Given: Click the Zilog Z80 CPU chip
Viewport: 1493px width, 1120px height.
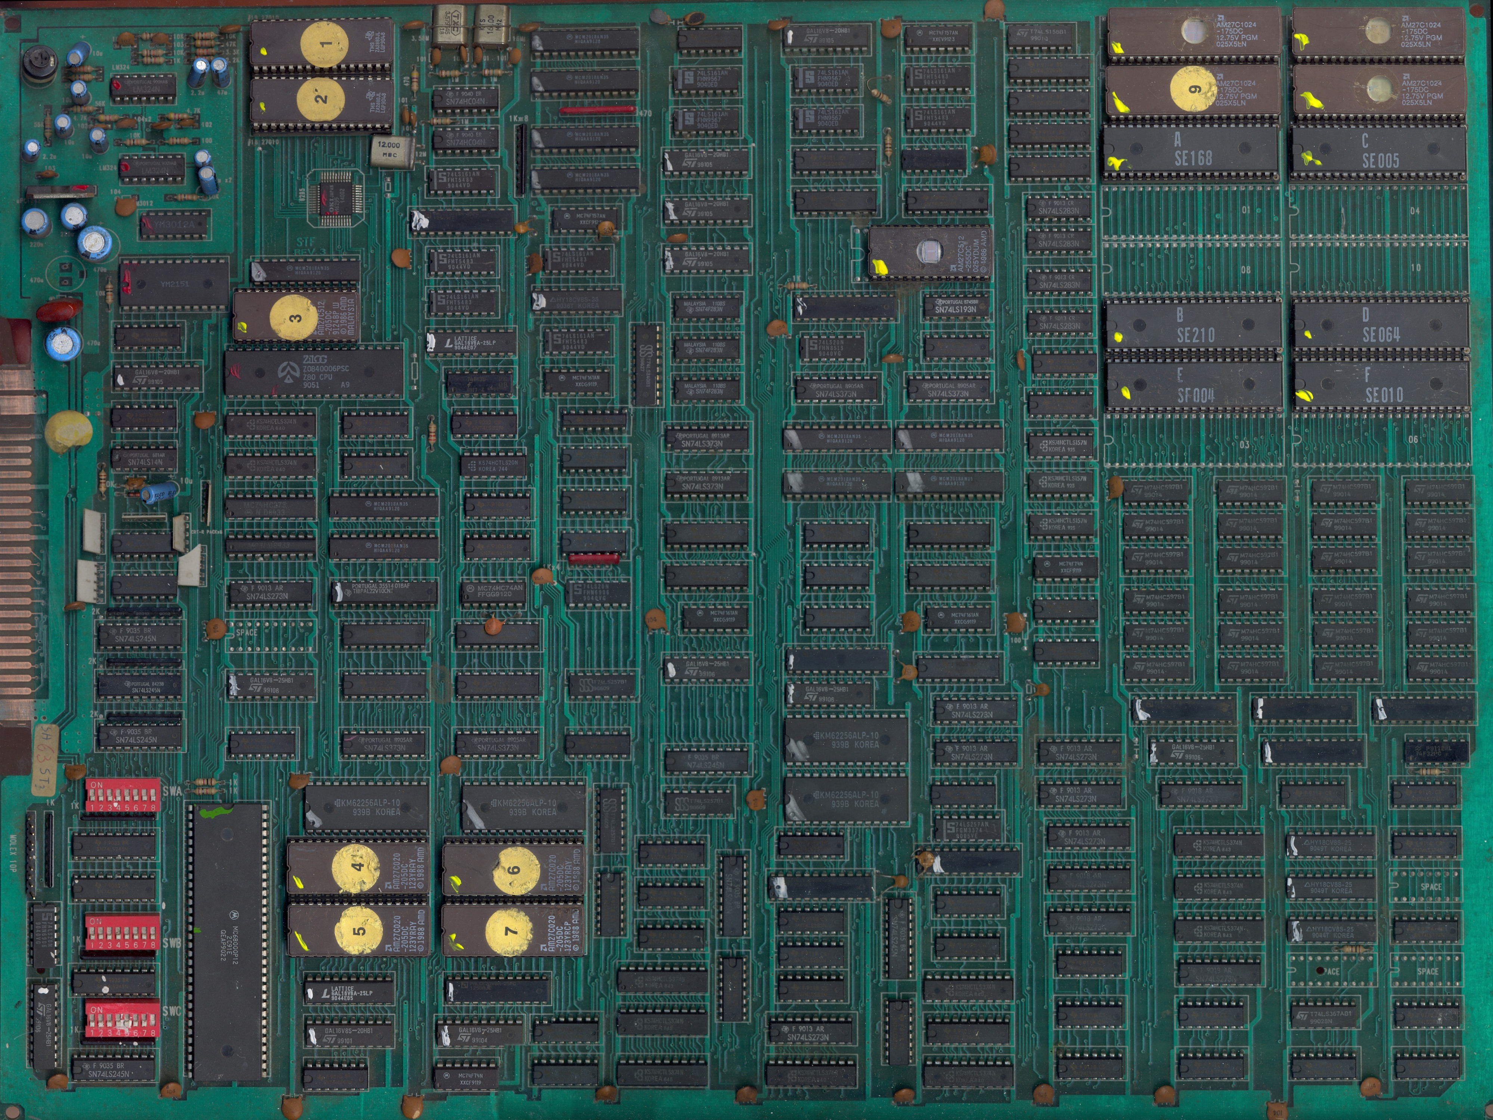Looking at the screenshot, I should (x=314, y=373).
